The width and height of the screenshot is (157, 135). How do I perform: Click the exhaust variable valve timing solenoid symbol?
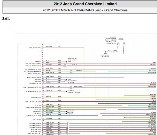click(121, 40)
